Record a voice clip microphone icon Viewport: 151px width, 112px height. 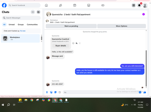[x=47, y=92]
